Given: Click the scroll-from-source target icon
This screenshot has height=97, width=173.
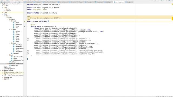Looking at the screenshot, I should (15, 2).
